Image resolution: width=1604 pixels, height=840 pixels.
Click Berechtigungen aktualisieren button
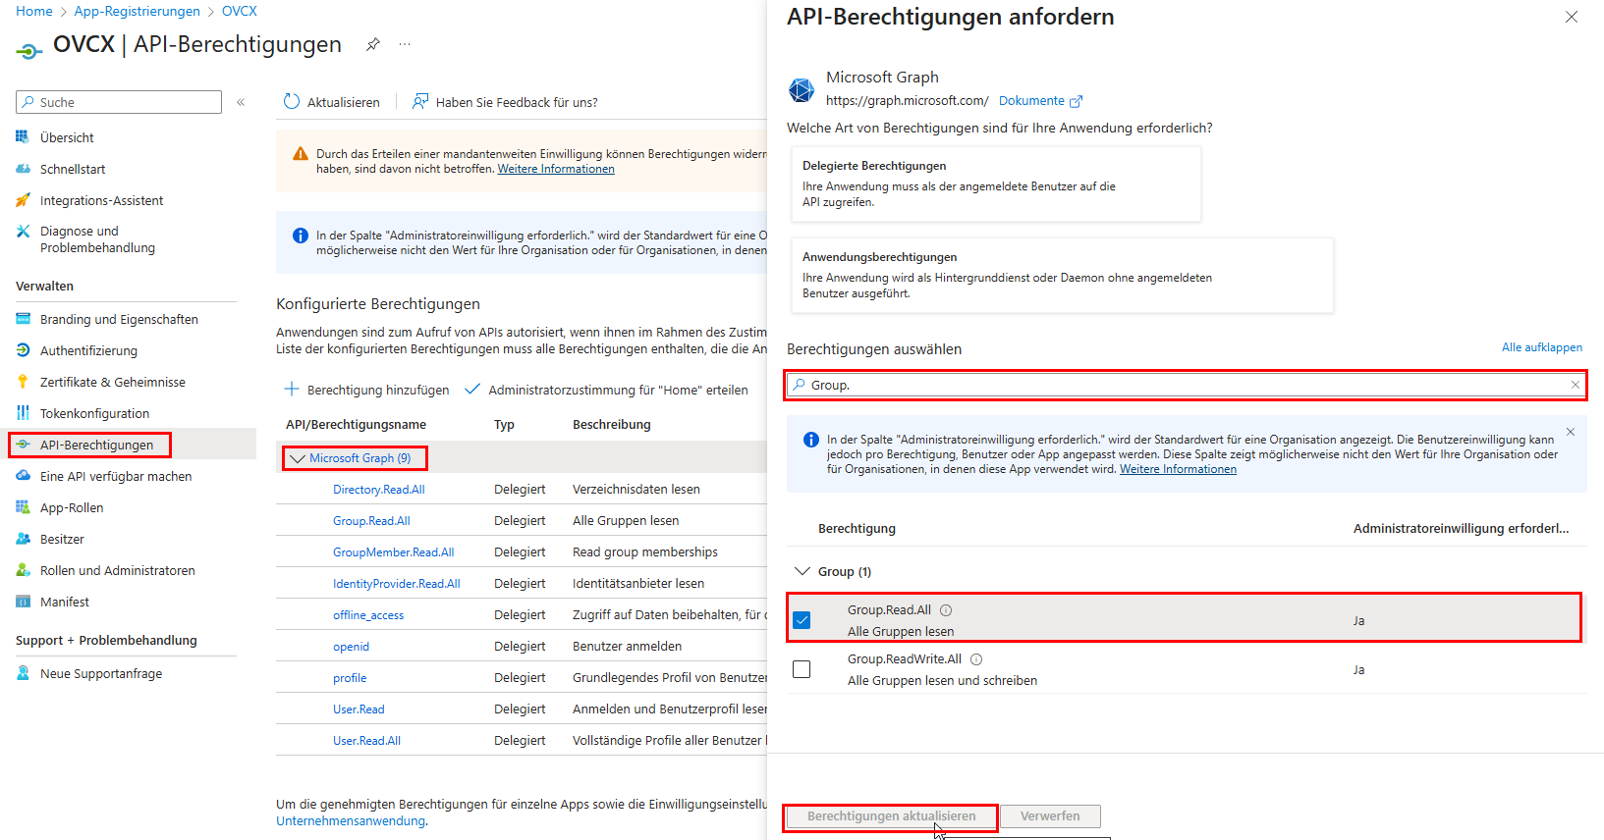click(891, 816)
